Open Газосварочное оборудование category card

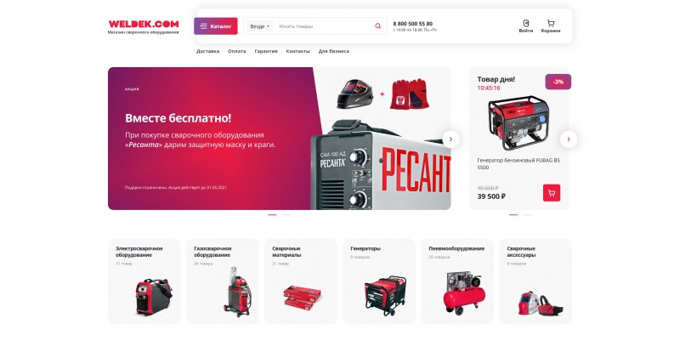point(223,281)
